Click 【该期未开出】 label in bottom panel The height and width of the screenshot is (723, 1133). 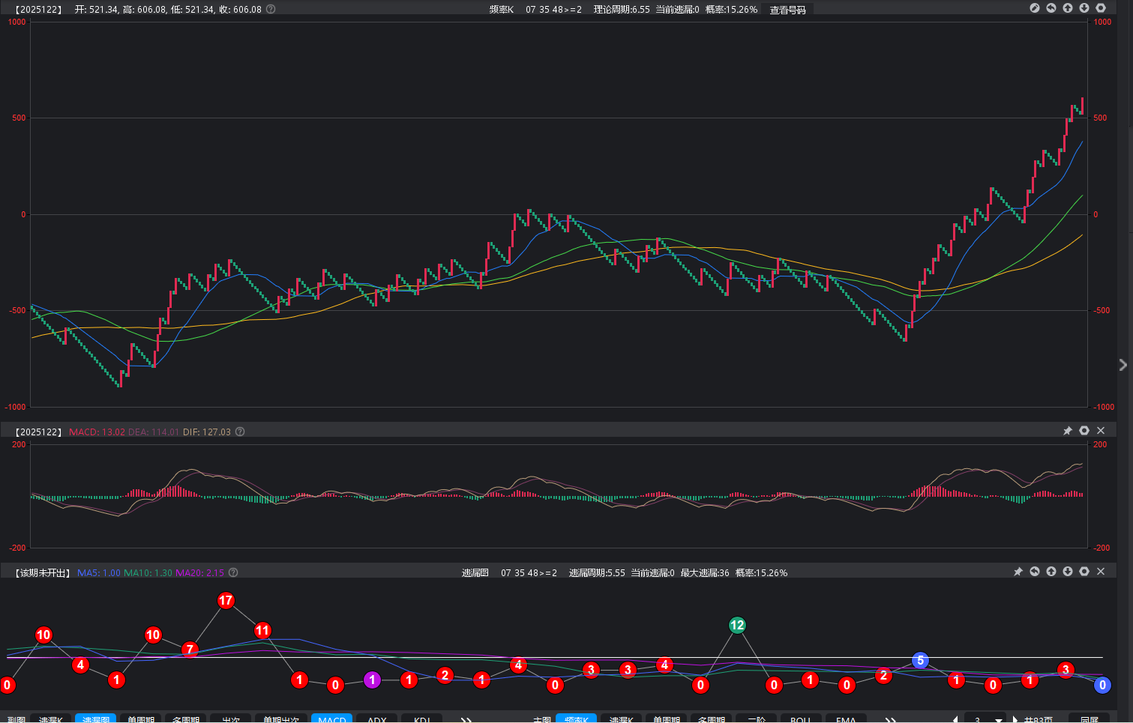[x=43, y=573]
